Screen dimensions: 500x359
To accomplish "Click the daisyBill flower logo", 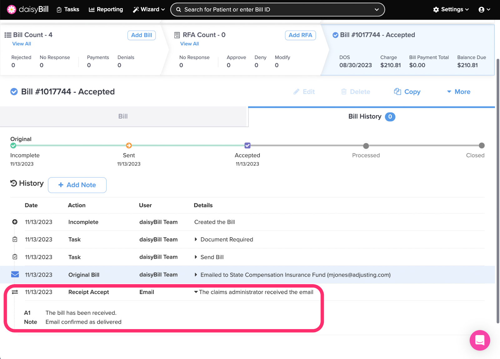I will (x=12, y=10).
